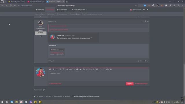Open Бодя Владимиров avatar profile
185x104 pixels.
[40, 23]
